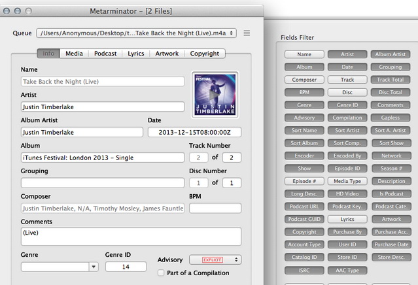Select the Gapless filter button
Viewport: 418px width, 285px height.
[391, 118]
